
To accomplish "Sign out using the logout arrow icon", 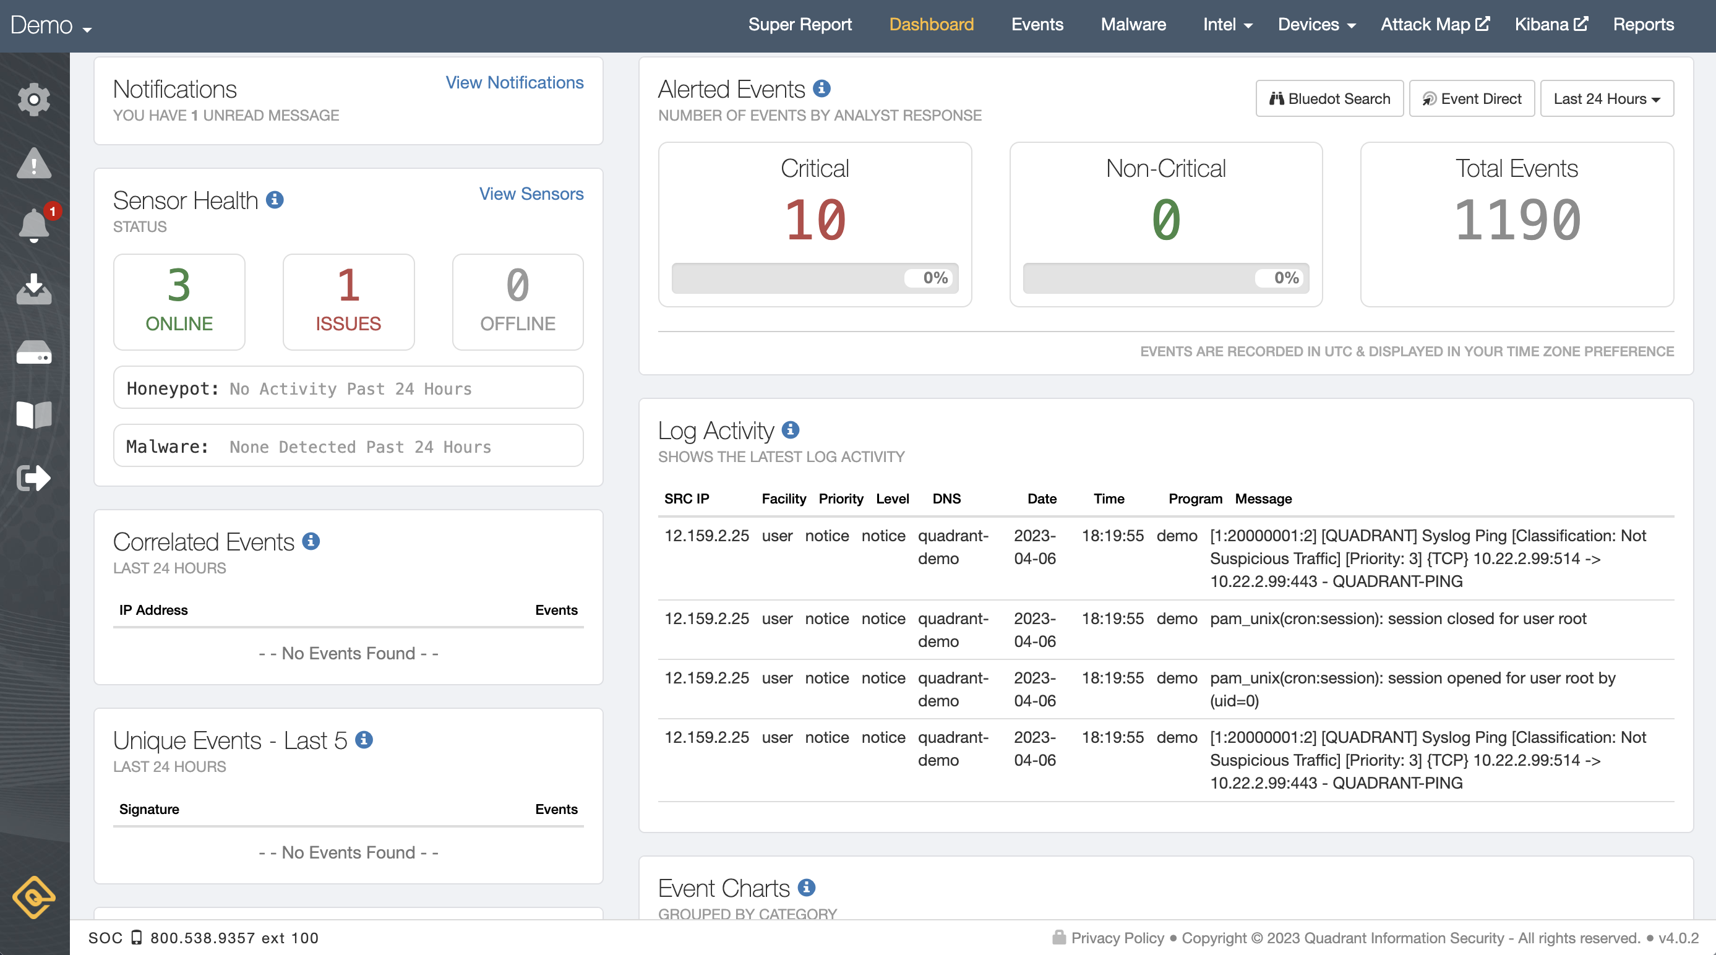I will 34,477.
